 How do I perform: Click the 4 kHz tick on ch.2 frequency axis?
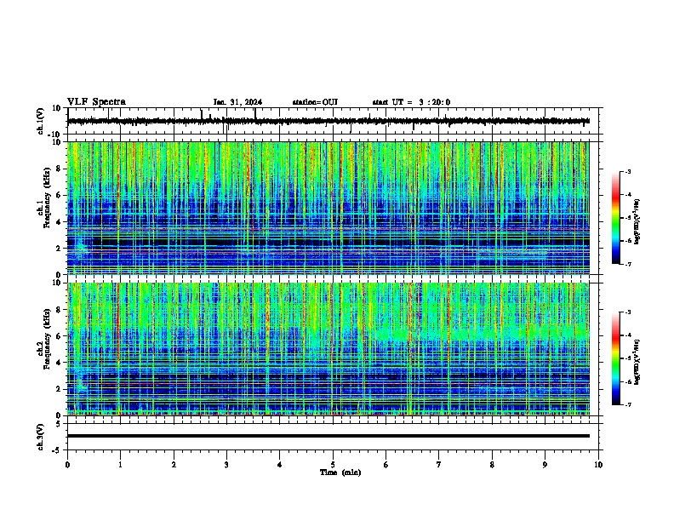click(x=59, y=363)
